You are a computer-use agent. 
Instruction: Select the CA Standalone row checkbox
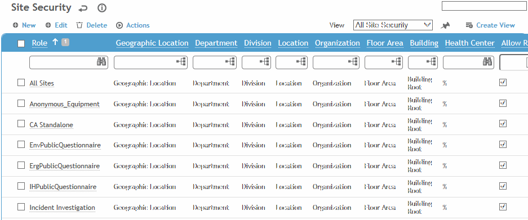click(21, 124)
